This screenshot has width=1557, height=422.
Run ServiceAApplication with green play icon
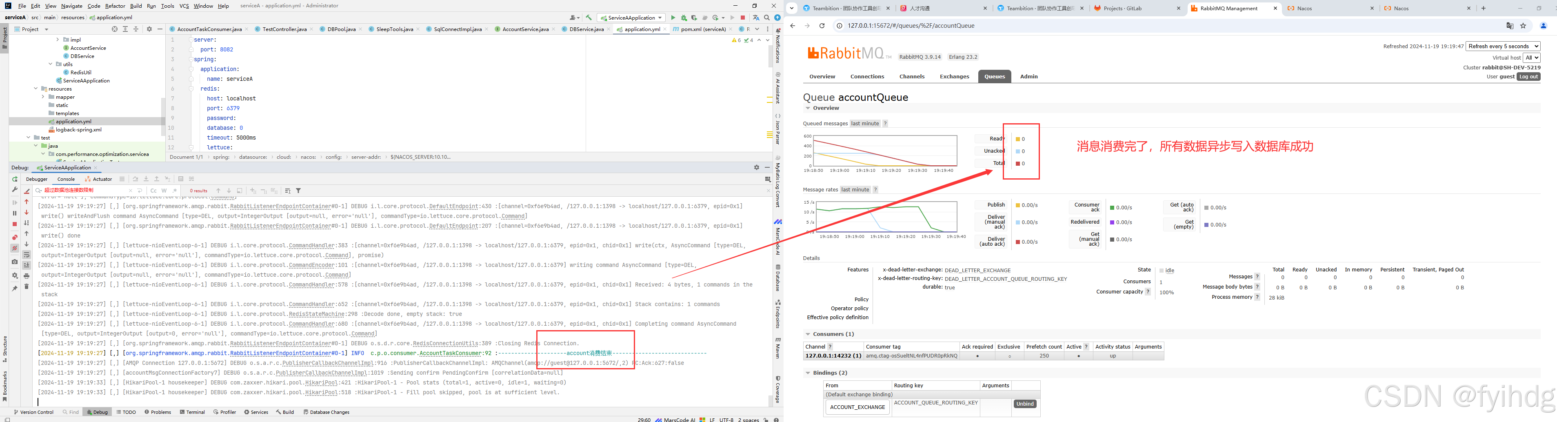(x=673, y=18)
